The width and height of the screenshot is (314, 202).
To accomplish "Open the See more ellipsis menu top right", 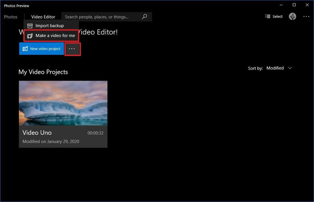I will (x=306, y=16).
